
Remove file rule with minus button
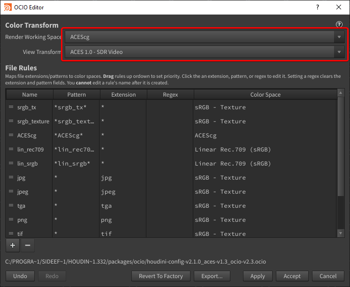[28, 245]
